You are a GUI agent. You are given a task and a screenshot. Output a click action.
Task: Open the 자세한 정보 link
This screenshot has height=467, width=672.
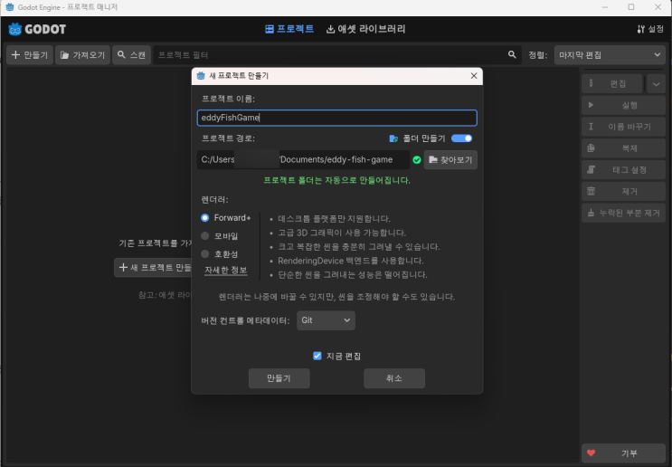coord(226,271)
